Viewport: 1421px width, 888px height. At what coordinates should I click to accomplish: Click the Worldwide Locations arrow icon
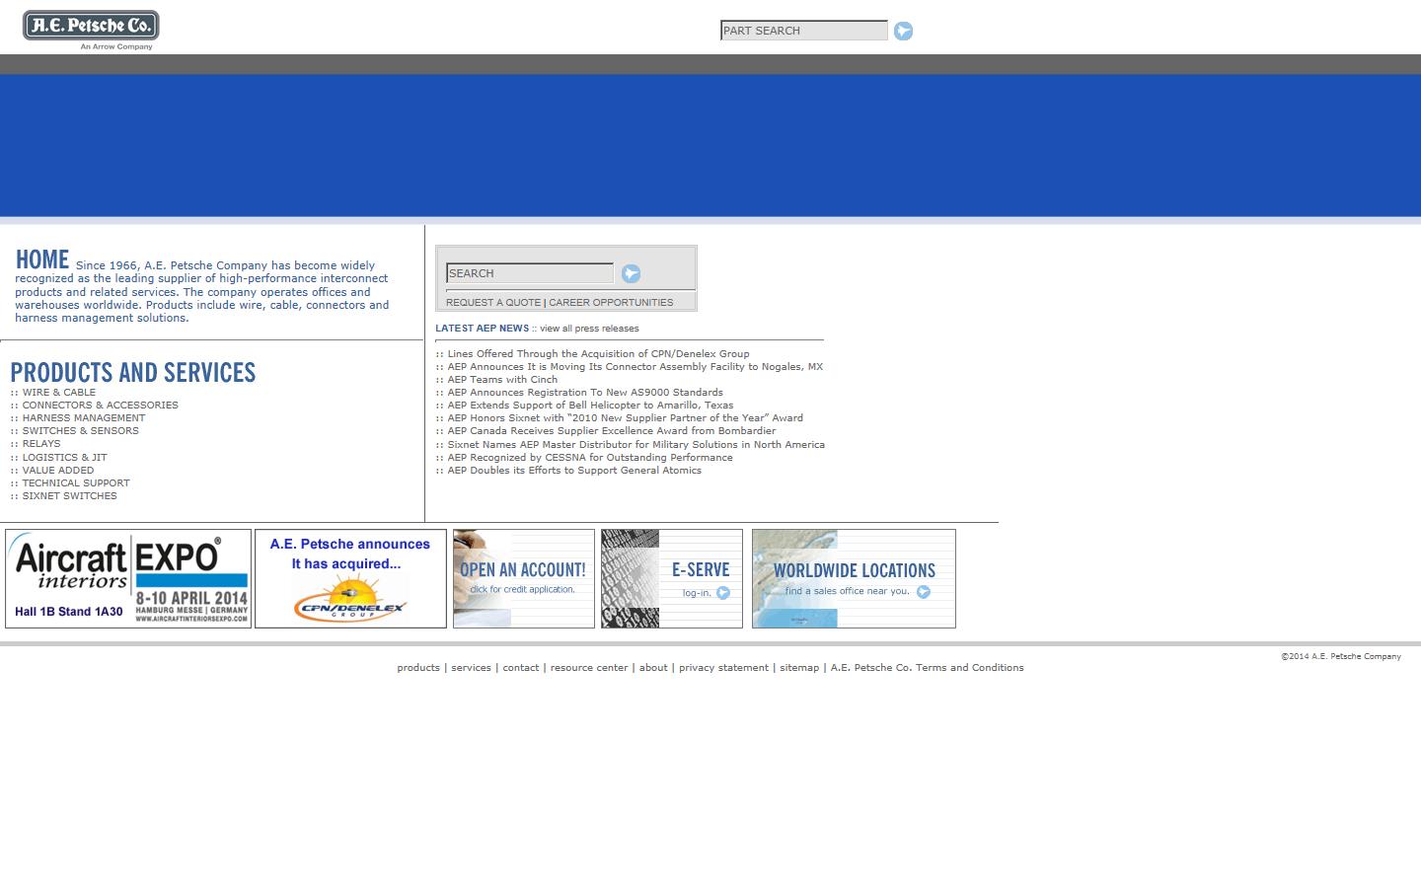tap(923, 592)
